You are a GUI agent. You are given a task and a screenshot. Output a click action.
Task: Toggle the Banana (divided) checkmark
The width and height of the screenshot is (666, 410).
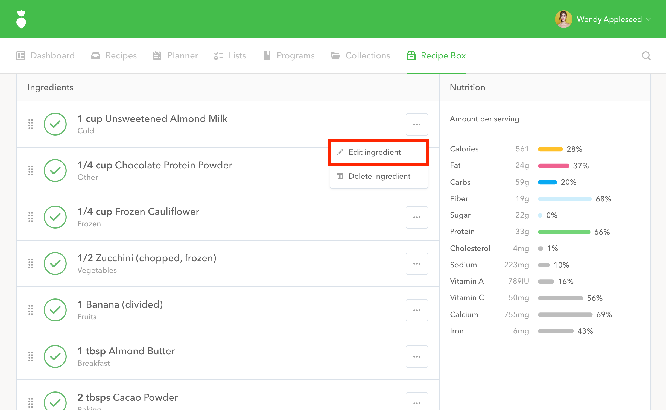coord(55,310)
